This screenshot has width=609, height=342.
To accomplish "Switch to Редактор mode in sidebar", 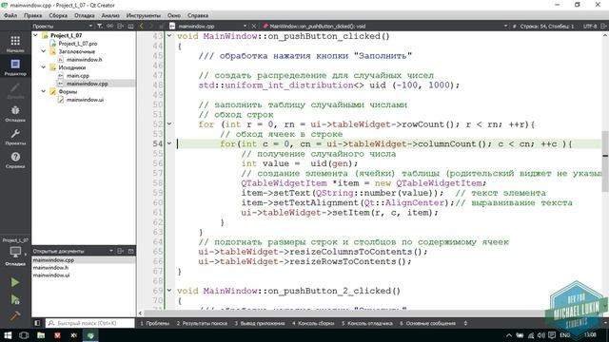I will (15, 66).
